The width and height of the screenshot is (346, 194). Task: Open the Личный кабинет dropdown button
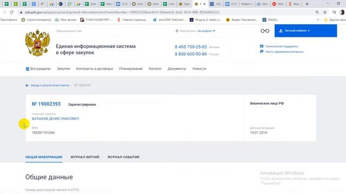click(305, 31)
